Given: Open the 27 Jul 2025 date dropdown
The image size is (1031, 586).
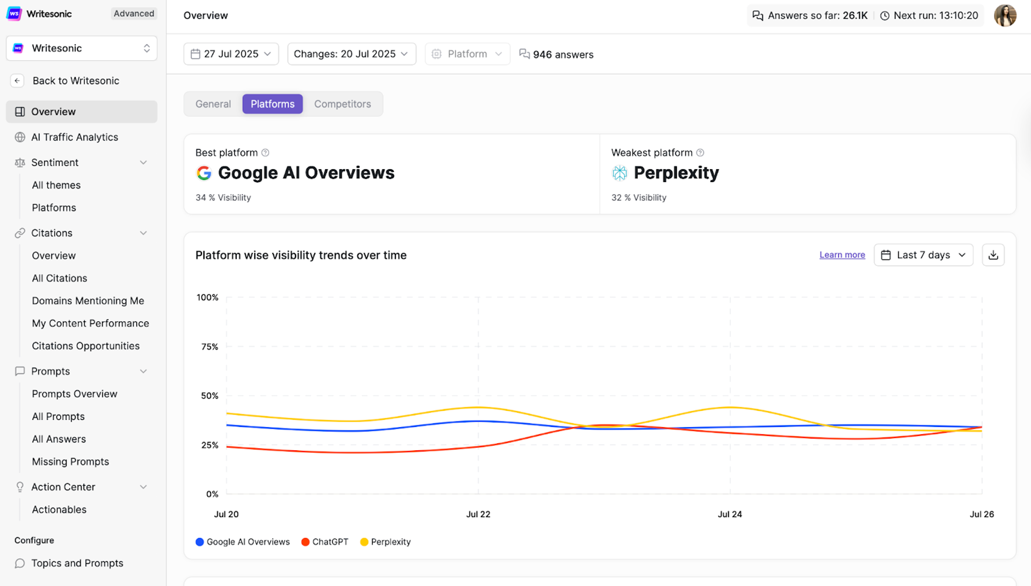Looking at the screenshot, I should click(x=231, y=54).
